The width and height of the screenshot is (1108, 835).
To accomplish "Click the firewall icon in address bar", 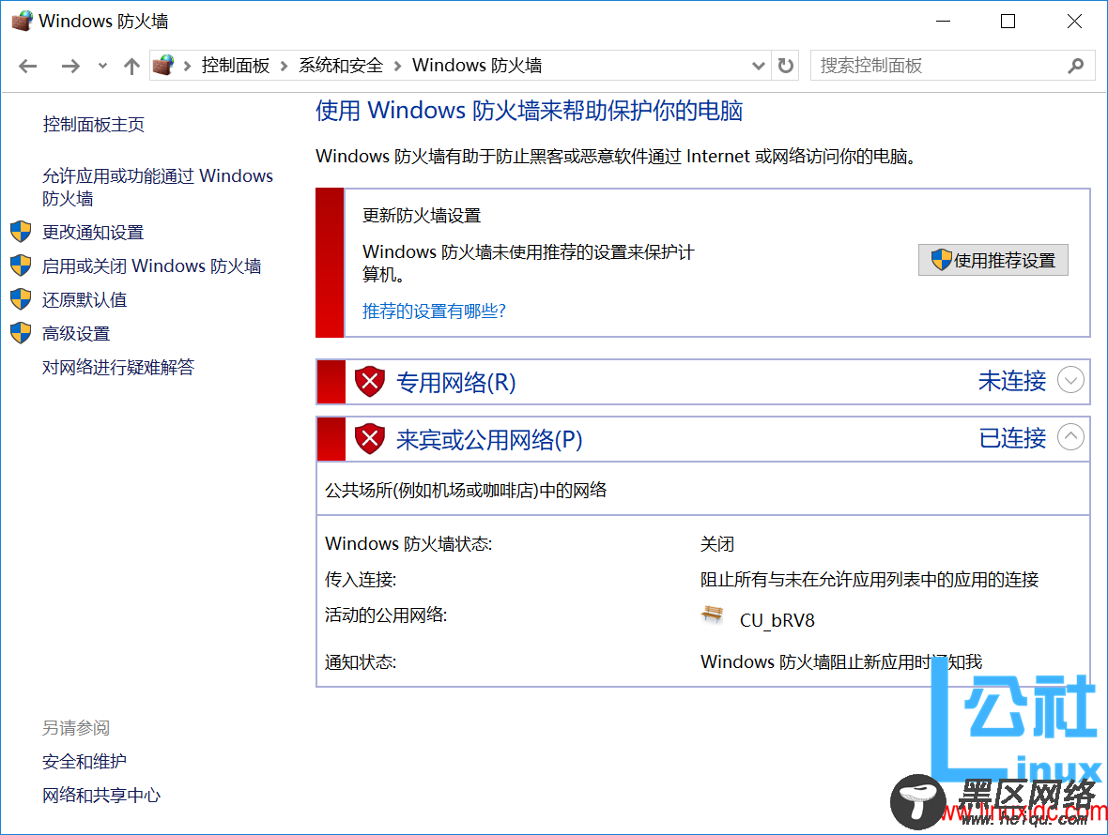I will click(x=163, y=66).
